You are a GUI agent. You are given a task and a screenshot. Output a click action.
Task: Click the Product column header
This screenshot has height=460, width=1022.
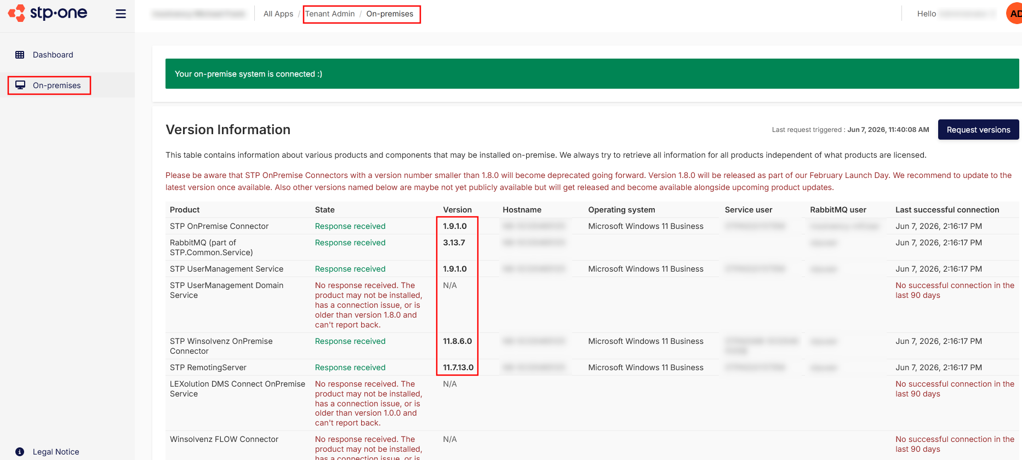[185, 210]
